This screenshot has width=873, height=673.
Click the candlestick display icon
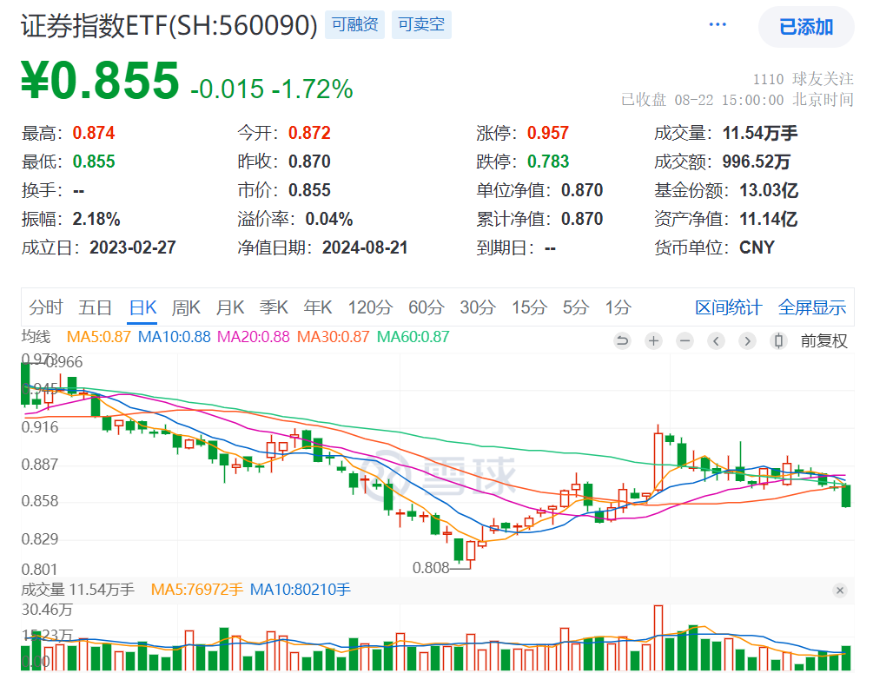(x=778, y=341)
